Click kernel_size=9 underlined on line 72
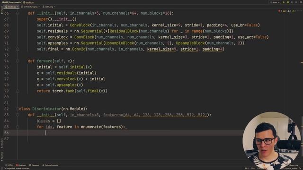Screen dimensions: 303x170 (x=161, y=49)
